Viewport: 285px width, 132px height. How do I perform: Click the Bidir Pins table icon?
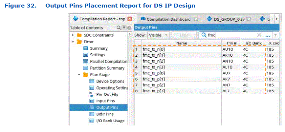pos(92,114)
